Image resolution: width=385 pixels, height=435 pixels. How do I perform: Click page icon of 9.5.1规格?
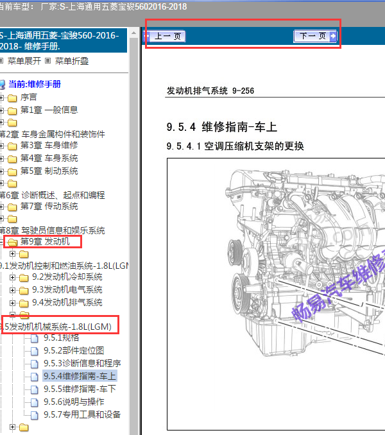pos(35,339)
